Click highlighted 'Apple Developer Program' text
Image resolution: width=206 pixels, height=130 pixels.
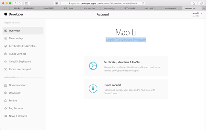point(126,40)
